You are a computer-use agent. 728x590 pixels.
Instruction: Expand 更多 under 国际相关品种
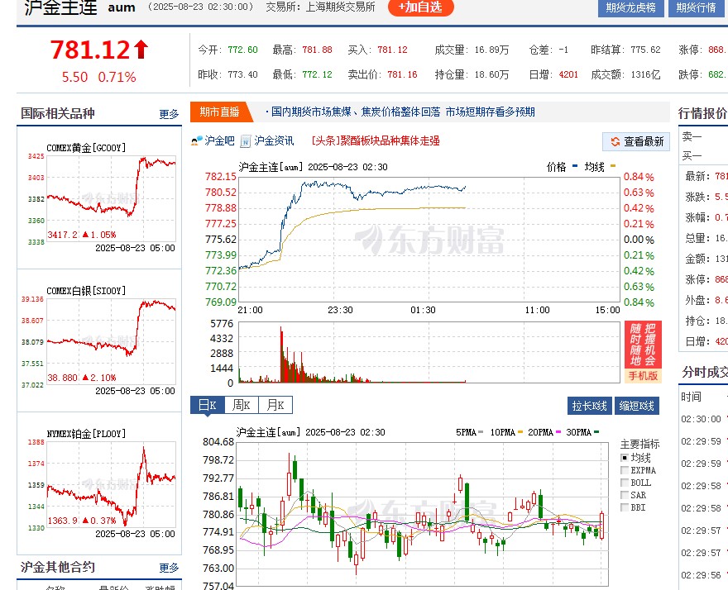[169, 114]
